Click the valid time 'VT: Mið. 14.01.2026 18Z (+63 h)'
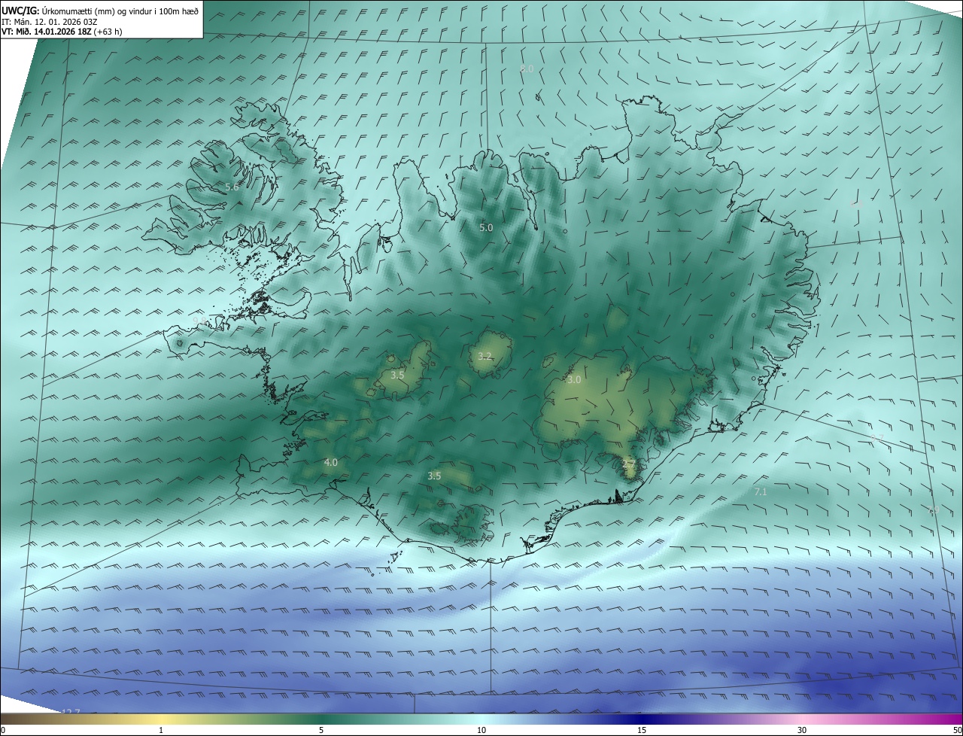Screen dimensions: 963x736 coord(62,32)
